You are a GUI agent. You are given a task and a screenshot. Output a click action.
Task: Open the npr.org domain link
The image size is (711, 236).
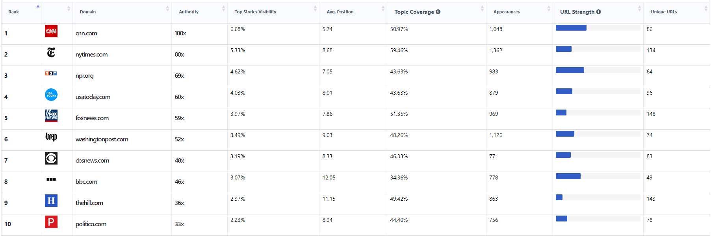pyautogui.click(x=84, y=76)
